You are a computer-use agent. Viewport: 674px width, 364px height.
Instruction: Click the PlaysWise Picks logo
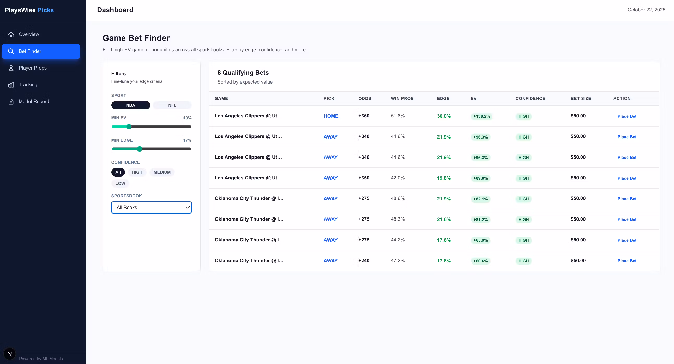29,10
